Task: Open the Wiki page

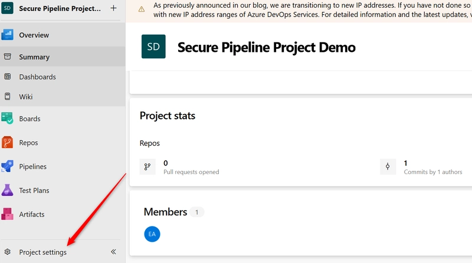Action: coord(25,96)
